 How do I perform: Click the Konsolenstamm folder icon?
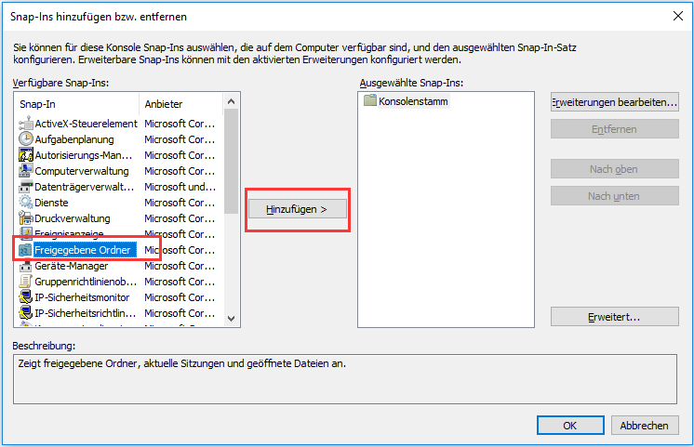pos(369,100)
